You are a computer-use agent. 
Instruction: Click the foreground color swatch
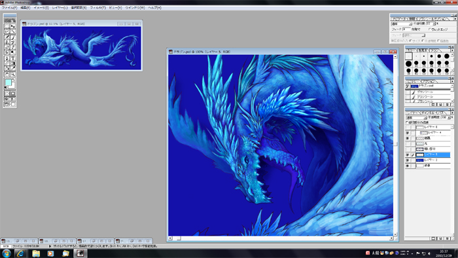pyautogui.click(x=8, y=83)
